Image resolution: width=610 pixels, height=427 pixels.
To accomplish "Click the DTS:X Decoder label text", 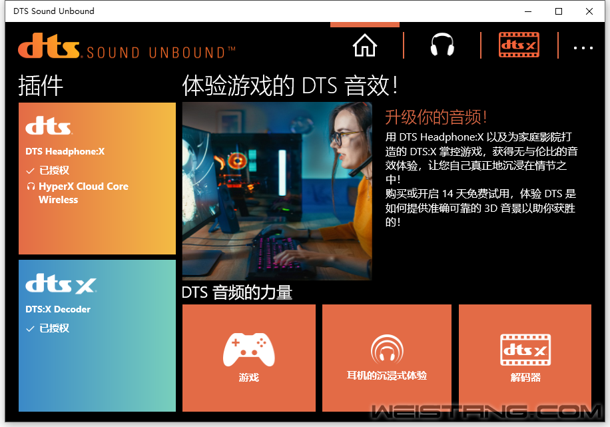I will 58,310.
